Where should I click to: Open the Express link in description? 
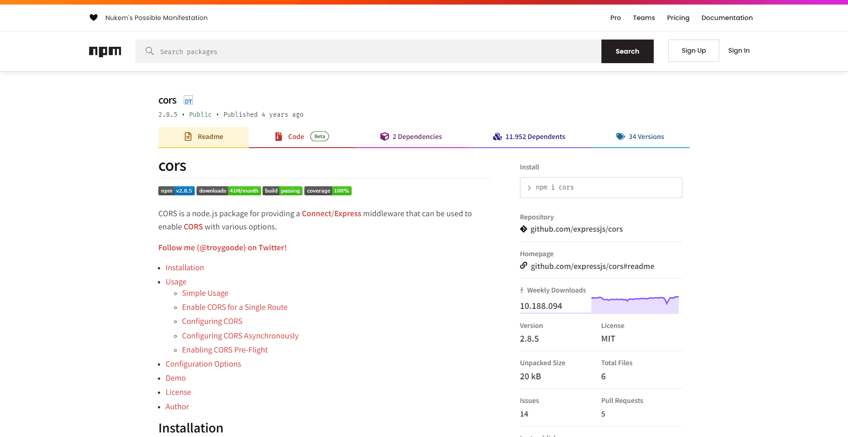point(348,214)
